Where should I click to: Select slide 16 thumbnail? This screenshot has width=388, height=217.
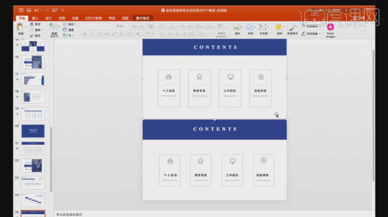pyautogui.click(x=33, y=62)
